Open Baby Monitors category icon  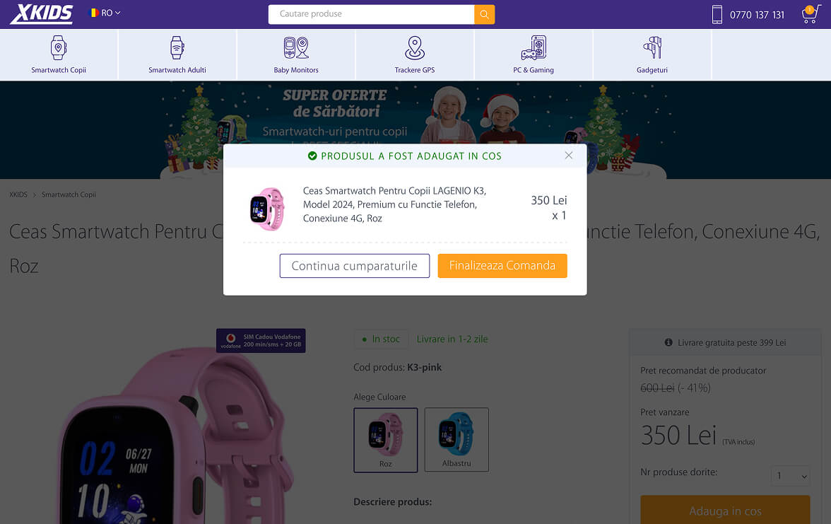pyautogui.click(x=296, y=48)
